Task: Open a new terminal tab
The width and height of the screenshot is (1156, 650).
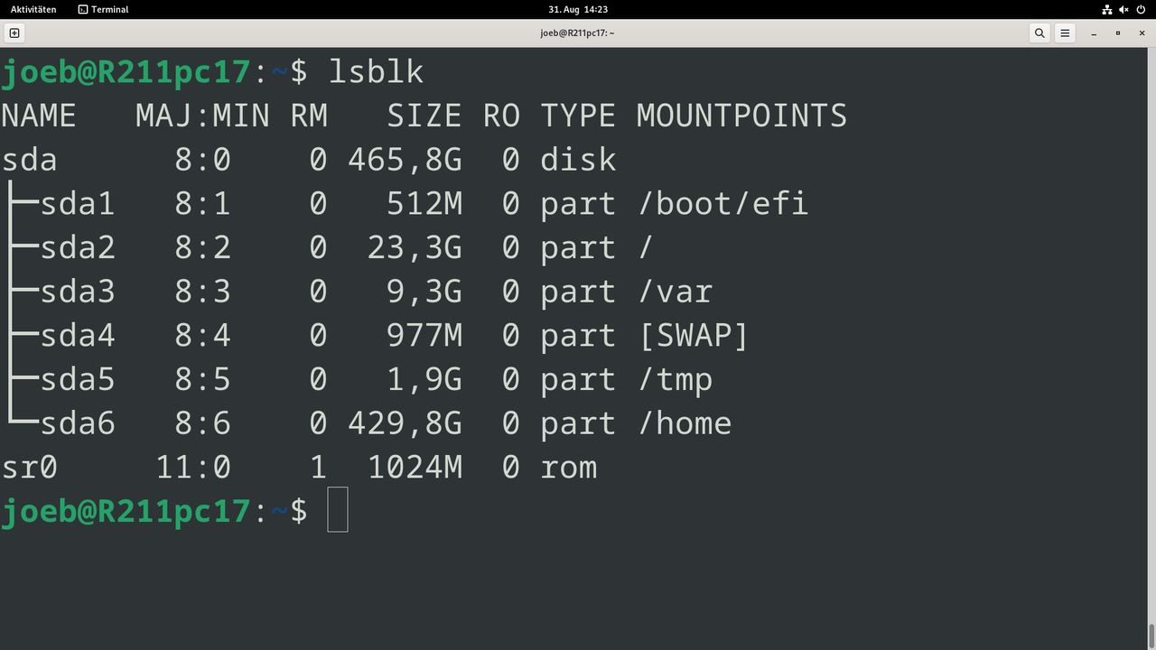Action: (14, 33)
